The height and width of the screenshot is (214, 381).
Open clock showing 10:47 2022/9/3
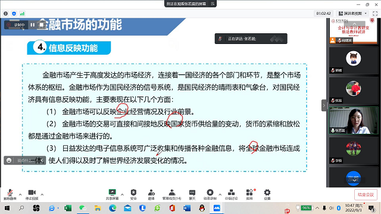354,208
